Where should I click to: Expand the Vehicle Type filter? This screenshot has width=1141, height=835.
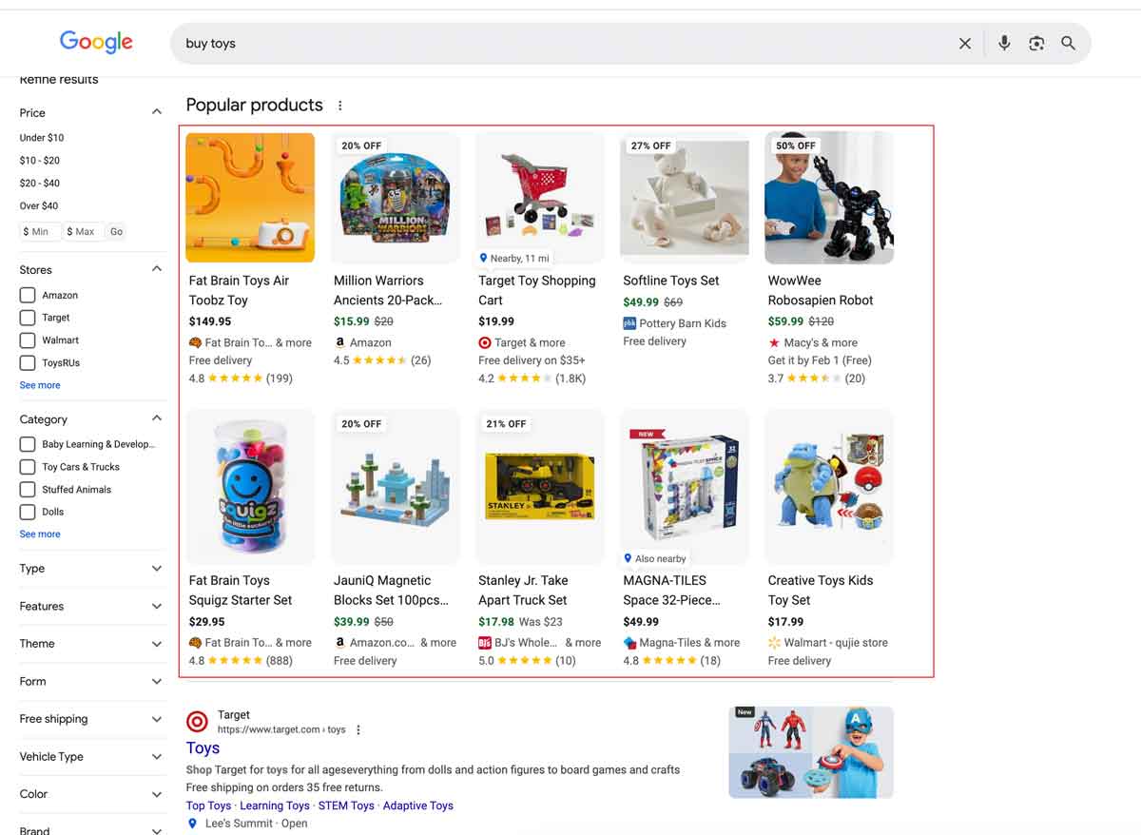157,757
